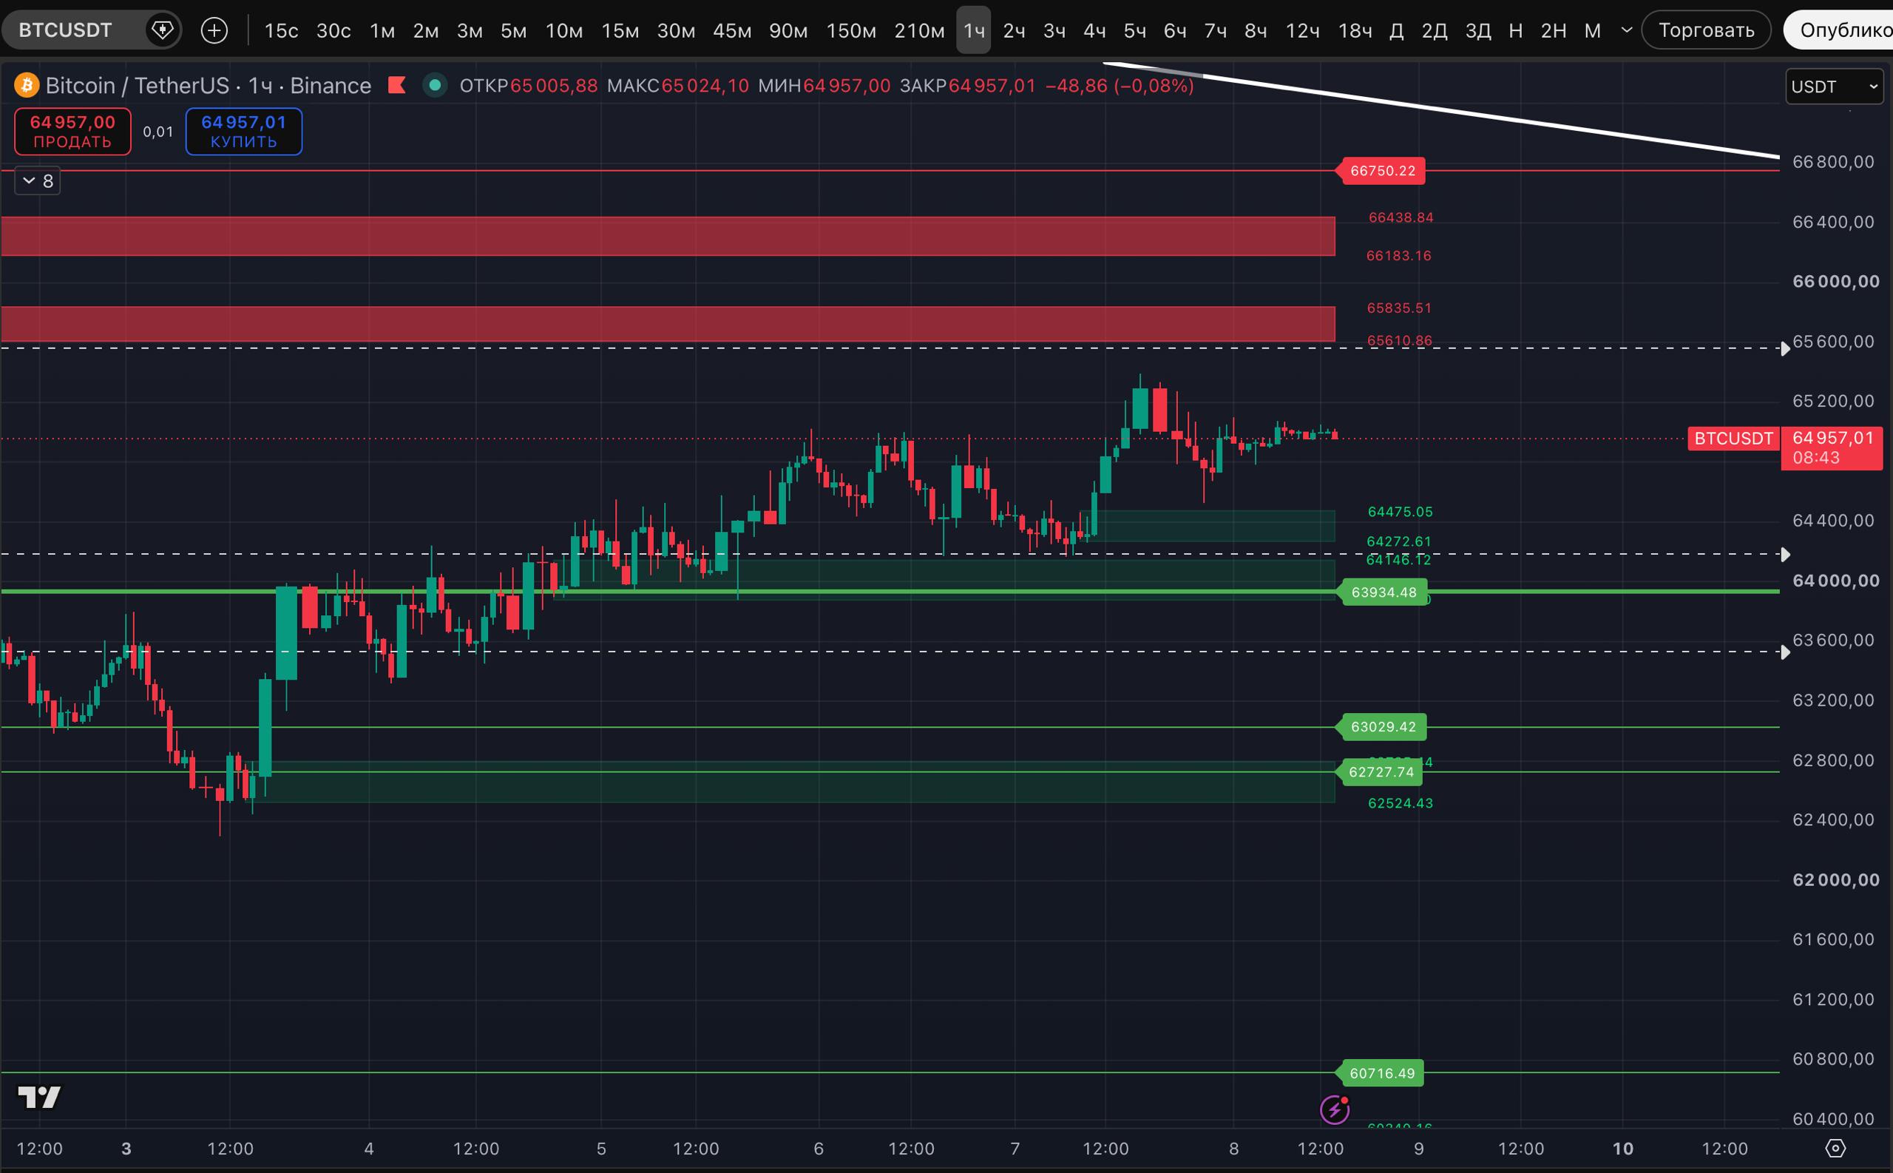The width and height of the screenshot is (1893, 1173).
Task: Open the BTCUSDT symbol search
Action: [x=65, y=30]
